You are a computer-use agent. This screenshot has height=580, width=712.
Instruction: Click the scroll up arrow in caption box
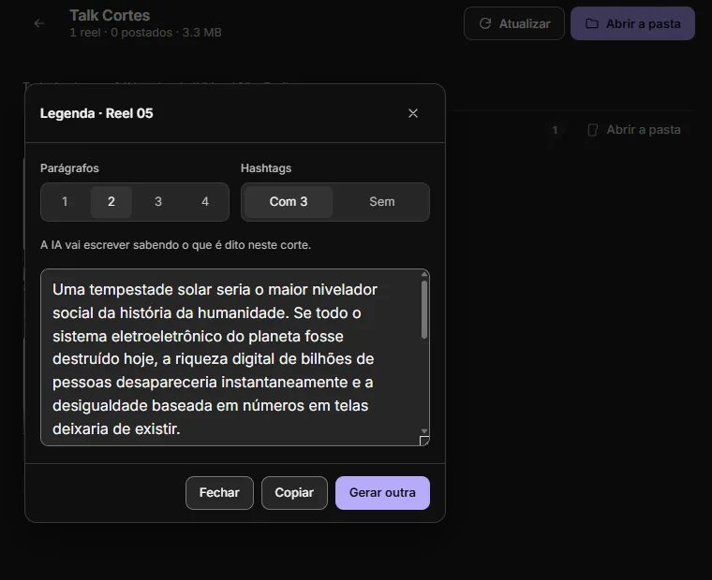point(424,274)
